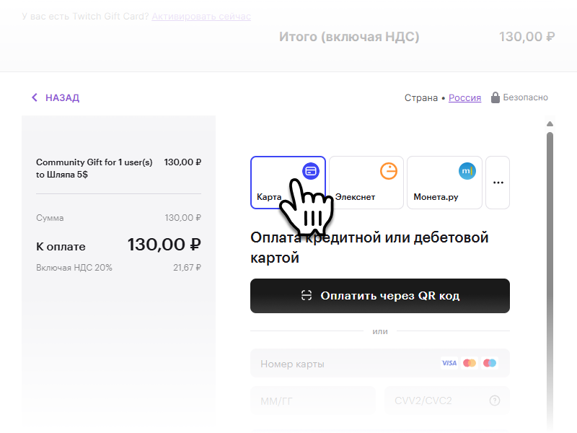Click the QR scan icon on the pay button
The image size is (577, 433).
click(x=307, y=296)
